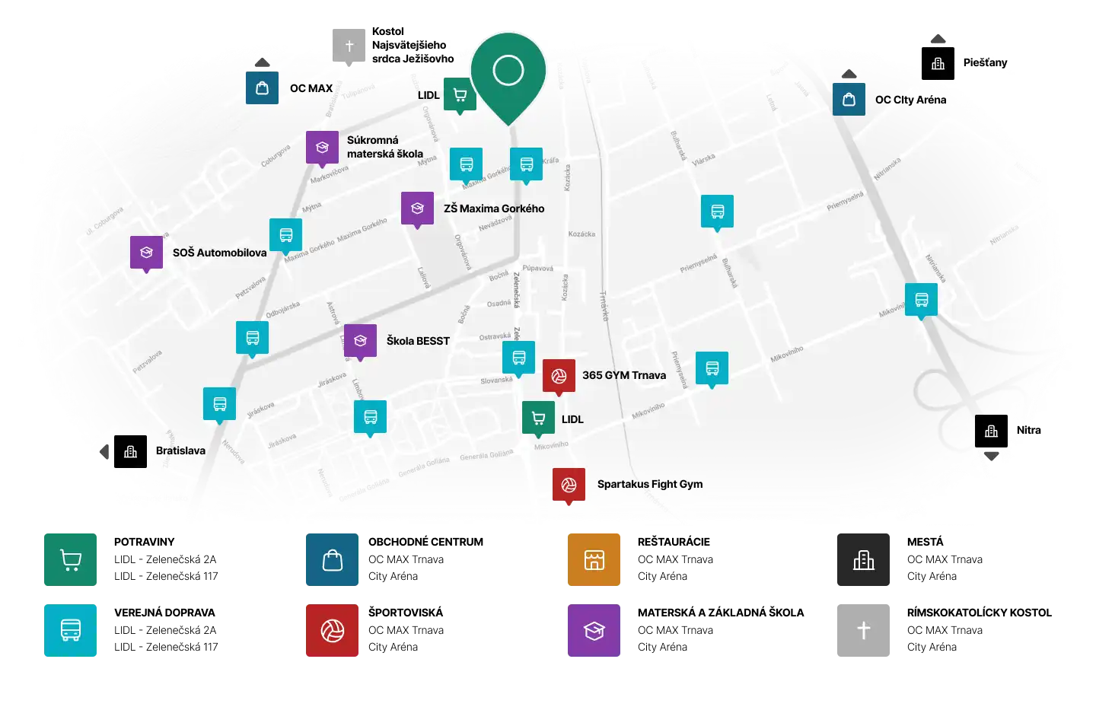This screenshot has height=710, width=1096.
Task: Click the green POTRAVINY cart legend icon
Action: coord(70,559)
